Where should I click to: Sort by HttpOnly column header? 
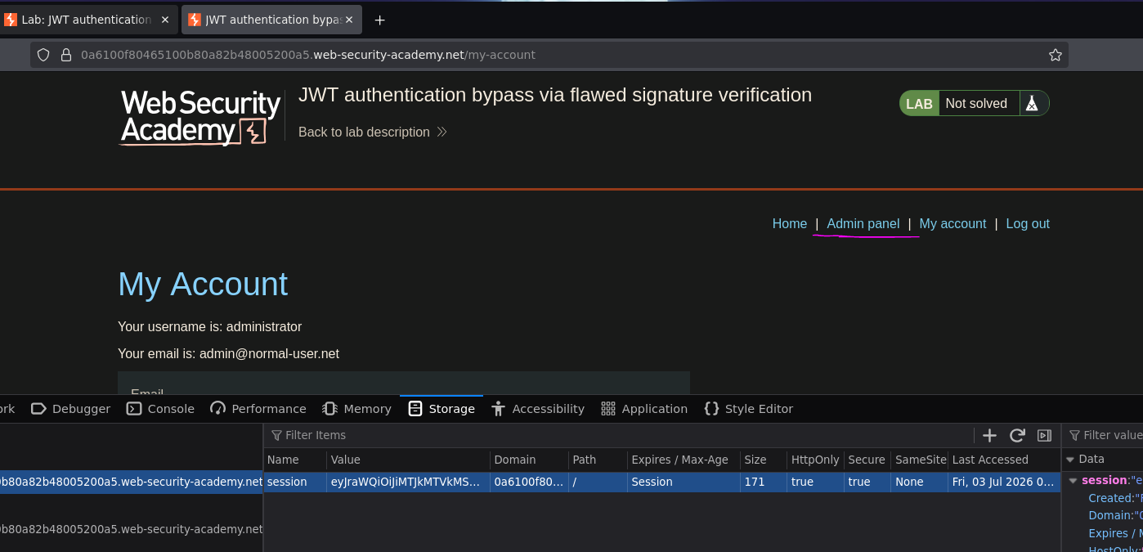pyautogui.click(x=815, y=460)
